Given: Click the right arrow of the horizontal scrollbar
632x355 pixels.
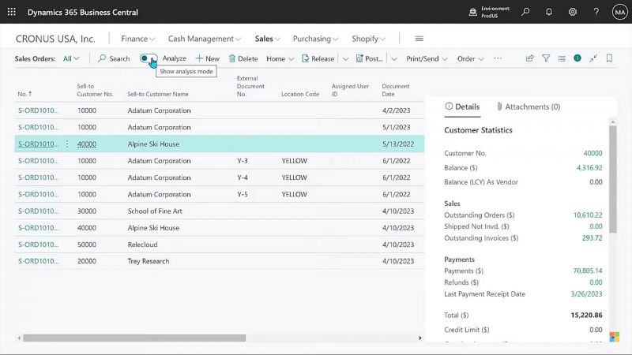Looking at the screenshot, I should tap(420, 338).
